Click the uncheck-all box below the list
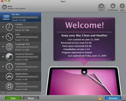 coord(6,93)
